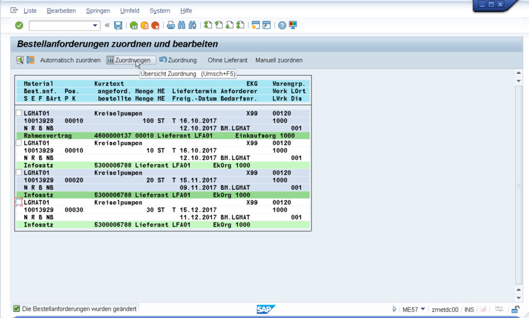Click the pink status bar icon next to INS
Screen dimensions: 529x318
pyautogui.click(x=484, y=309)
